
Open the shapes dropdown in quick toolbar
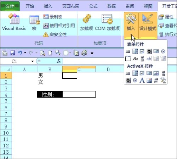coord(70,53)
